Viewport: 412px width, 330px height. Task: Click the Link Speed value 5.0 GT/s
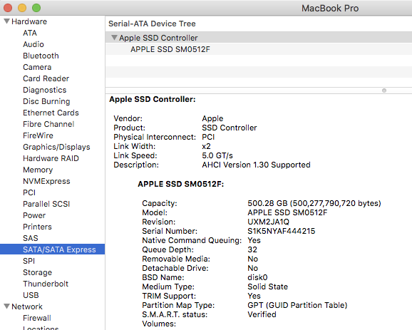click(x=217, y=155)
